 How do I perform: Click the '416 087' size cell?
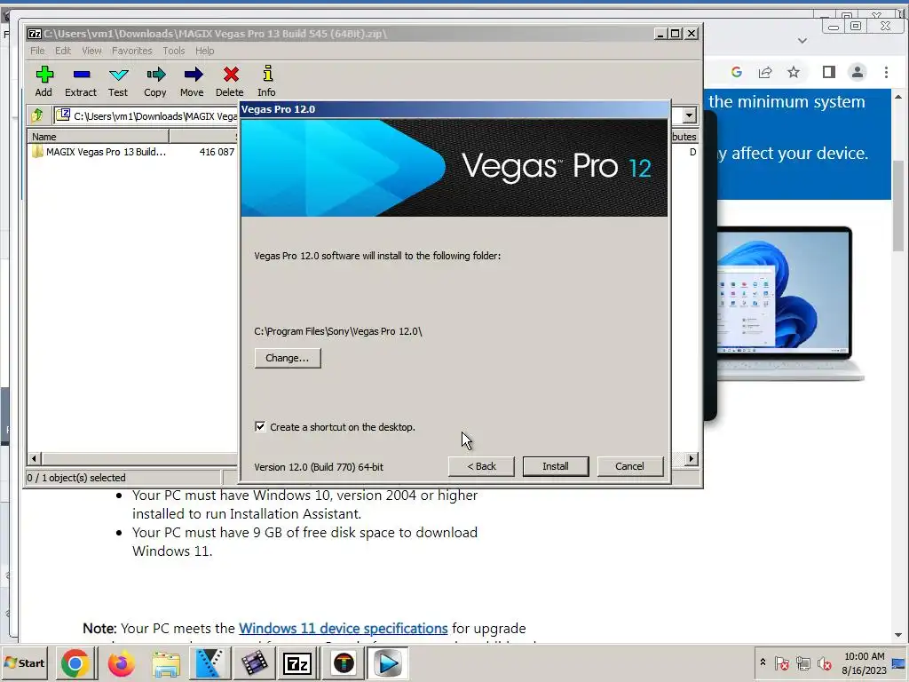[217, 152]
